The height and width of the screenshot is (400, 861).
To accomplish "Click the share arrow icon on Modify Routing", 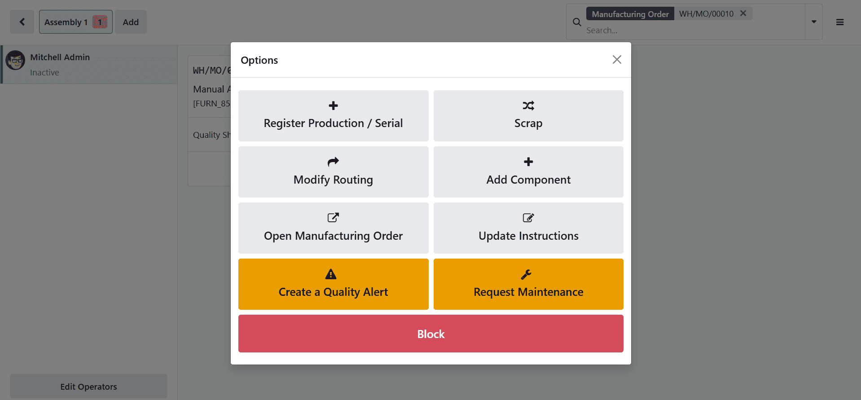I will tap(333, 162).
